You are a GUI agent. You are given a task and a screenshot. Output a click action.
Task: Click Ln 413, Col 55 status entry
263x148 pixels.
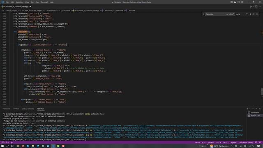200,143
